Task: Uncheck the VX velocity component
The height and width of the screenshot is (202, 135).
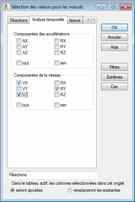Action: click(19, 83)
